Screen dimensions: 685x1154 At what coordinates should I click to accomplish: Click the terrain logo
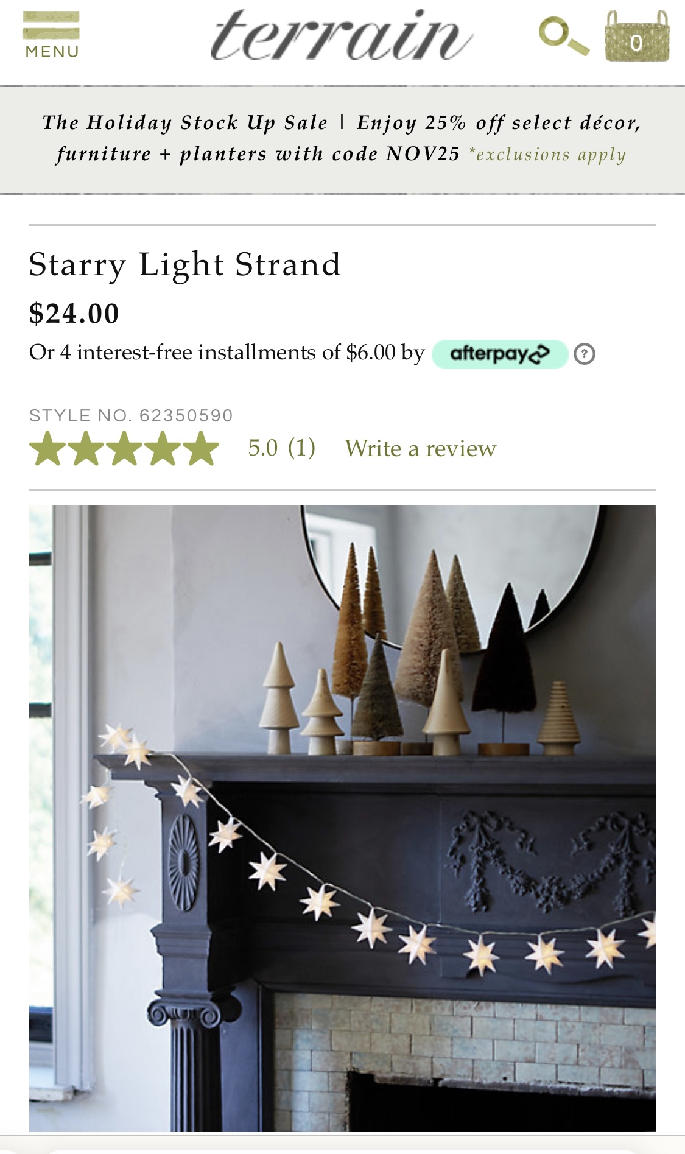(x=342, y=35)
